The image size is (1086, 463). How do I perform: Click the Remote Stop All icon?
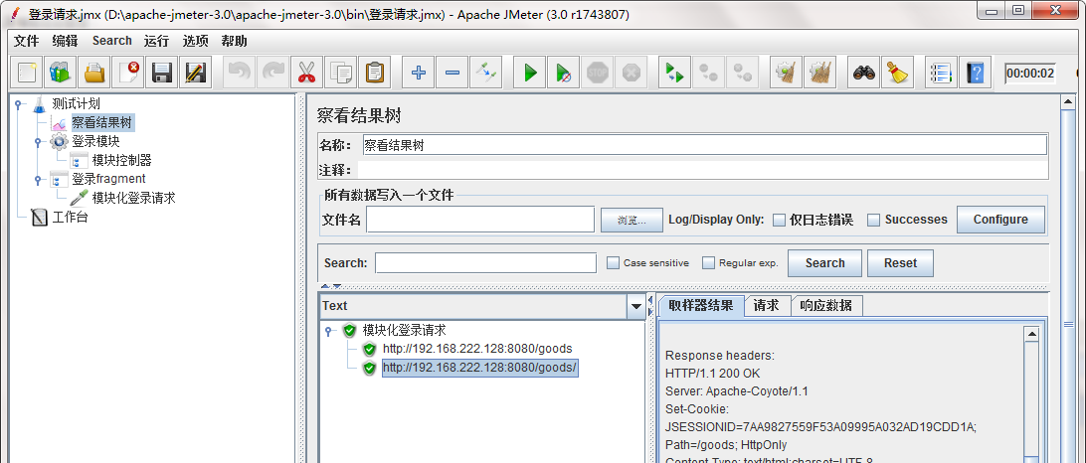click(708, 72)
